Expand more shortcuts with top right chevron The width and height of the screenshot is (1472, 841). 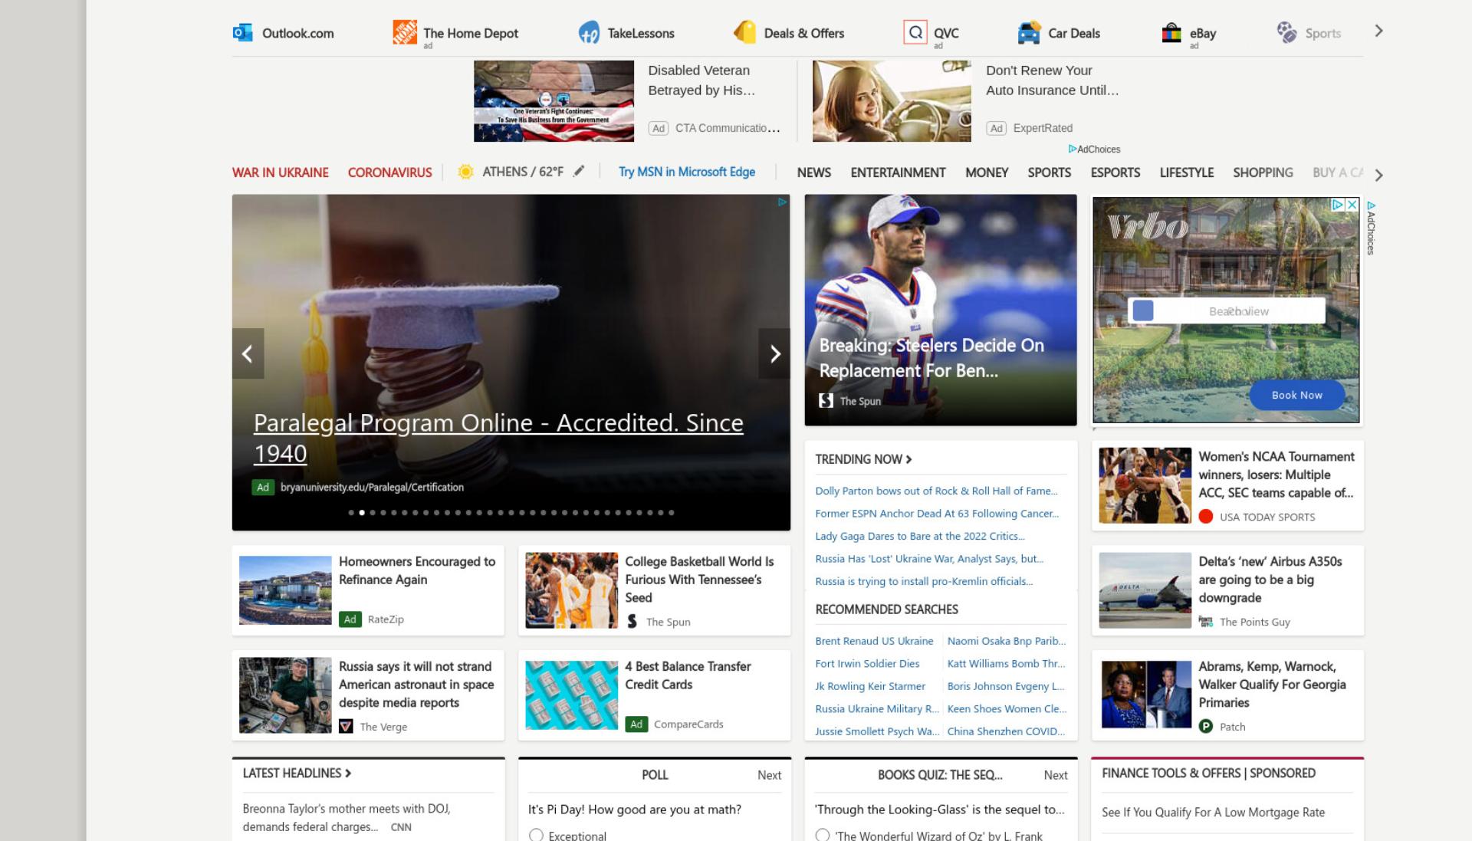(x=1378, y=31)
